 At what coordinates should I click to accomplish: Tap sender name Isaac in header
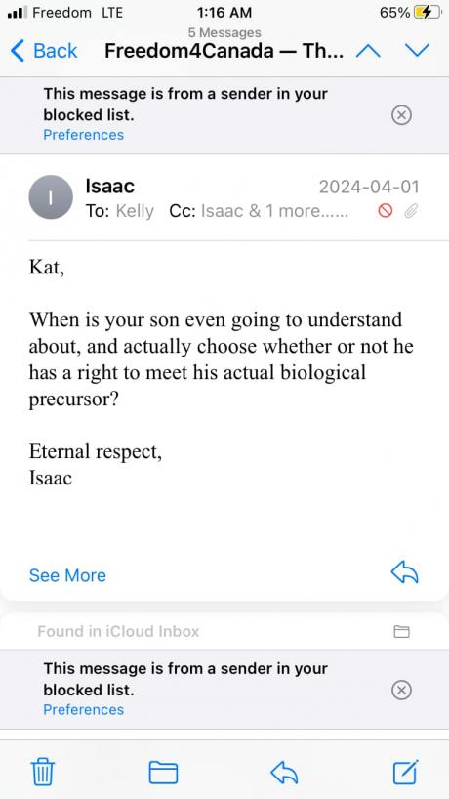coord(110,186)
